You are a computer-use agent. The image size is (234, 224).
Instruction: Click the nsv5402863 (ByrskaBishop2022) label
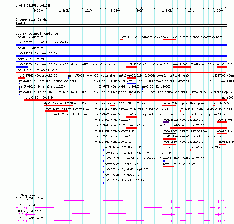[x=42, y=86]
